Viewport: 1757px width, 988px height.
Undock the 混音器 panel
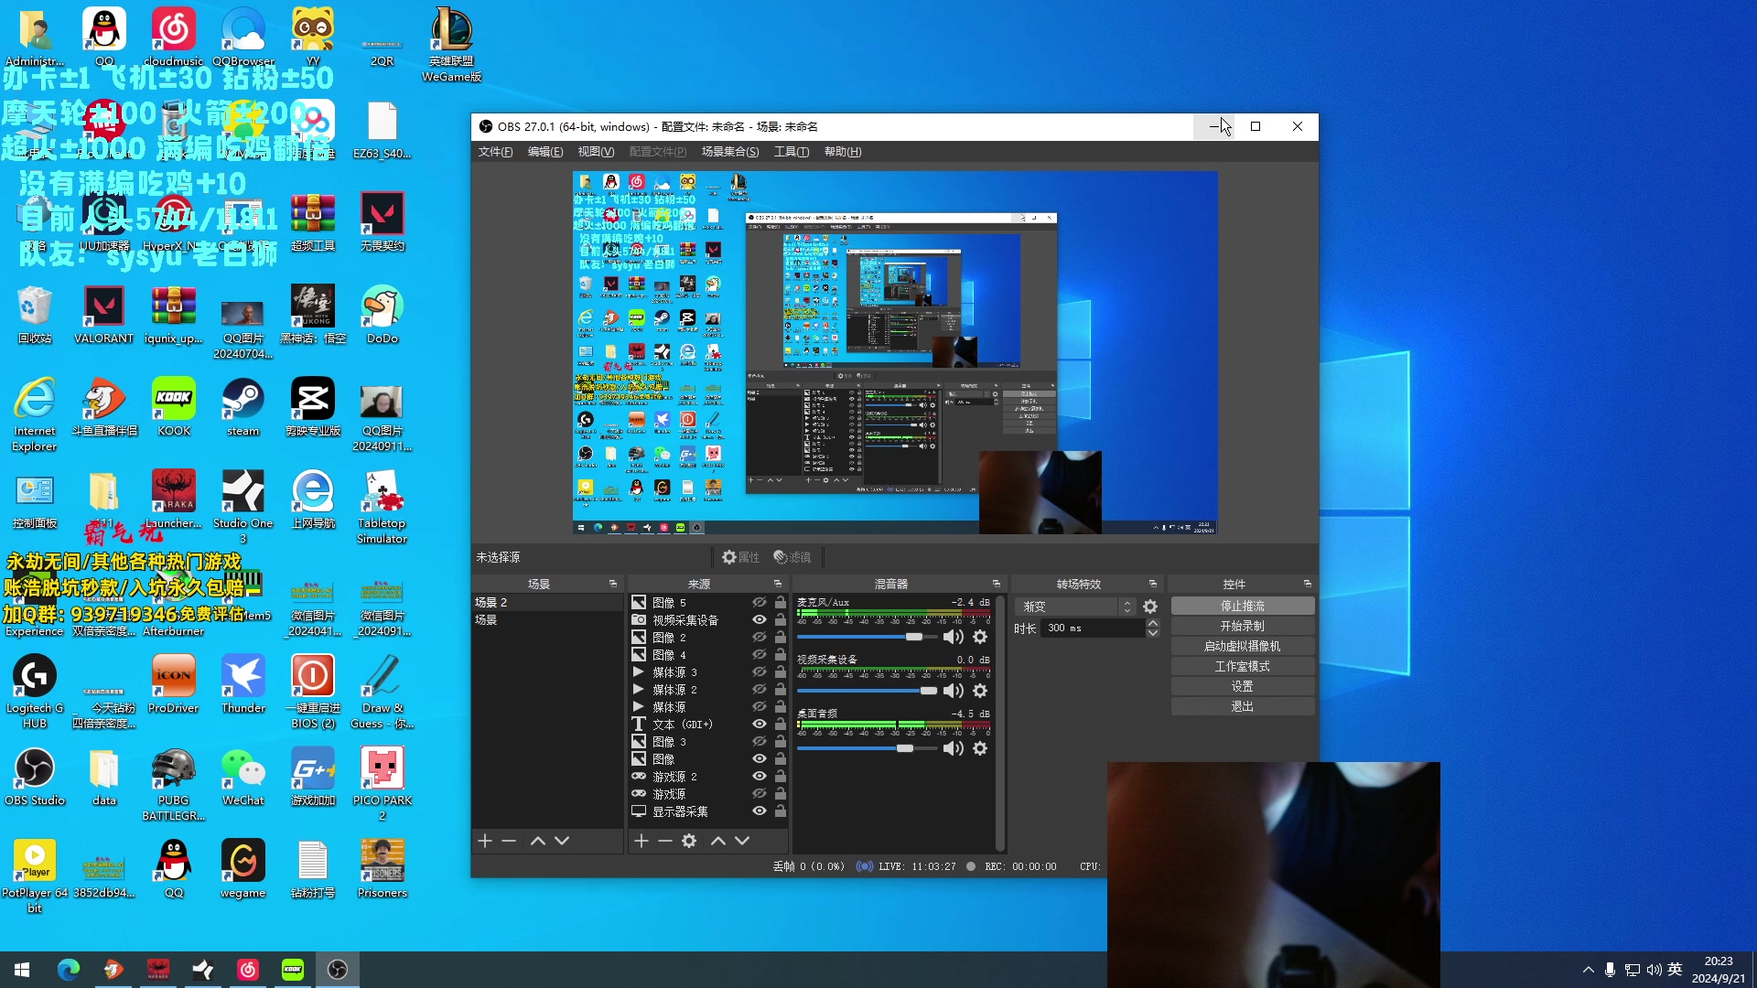997,584
